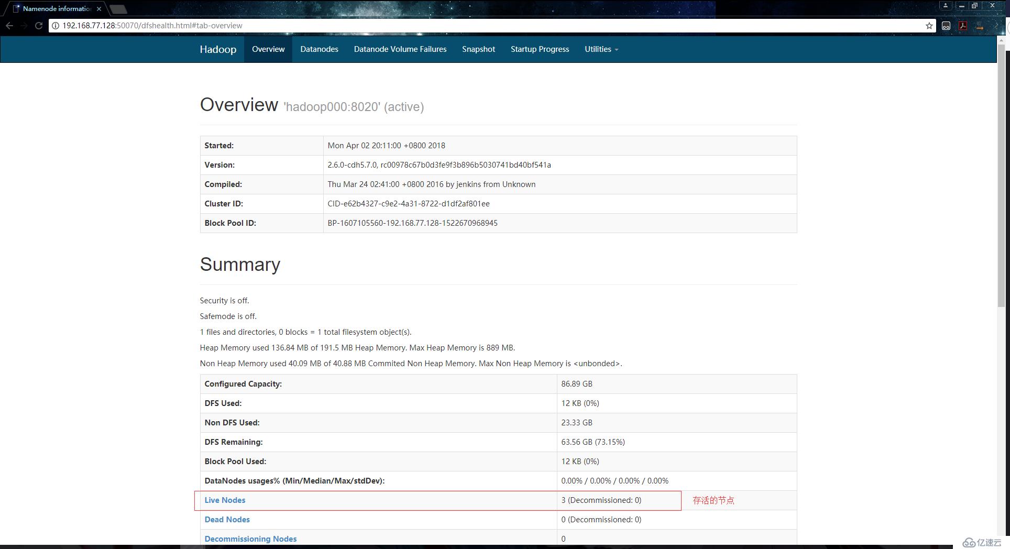Click the Non Heap Memory used line

coord(411,364)
